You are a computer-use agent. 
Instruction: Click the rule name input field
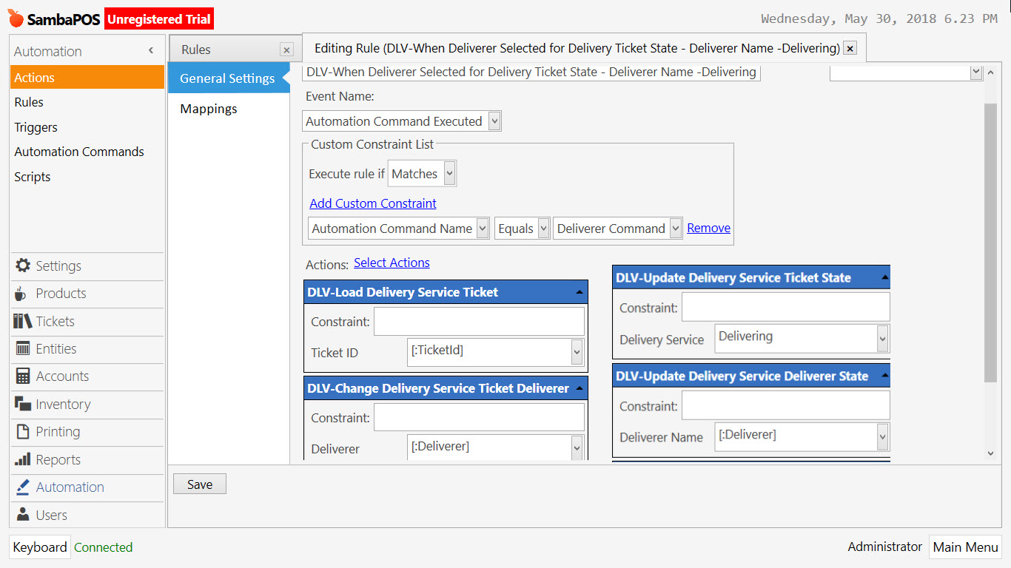click(530, 72)
